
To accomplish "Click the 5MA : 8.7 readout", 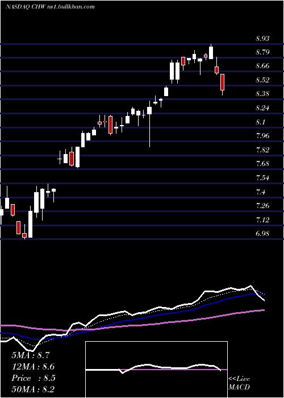I will pos(32,355).
